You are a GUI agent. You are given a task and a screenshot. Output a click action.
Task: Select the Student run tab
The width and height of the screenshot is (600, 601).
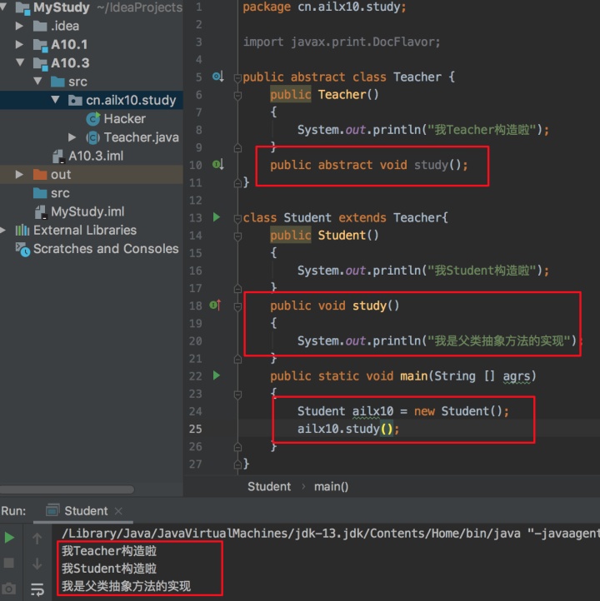[x=82, y=511]
